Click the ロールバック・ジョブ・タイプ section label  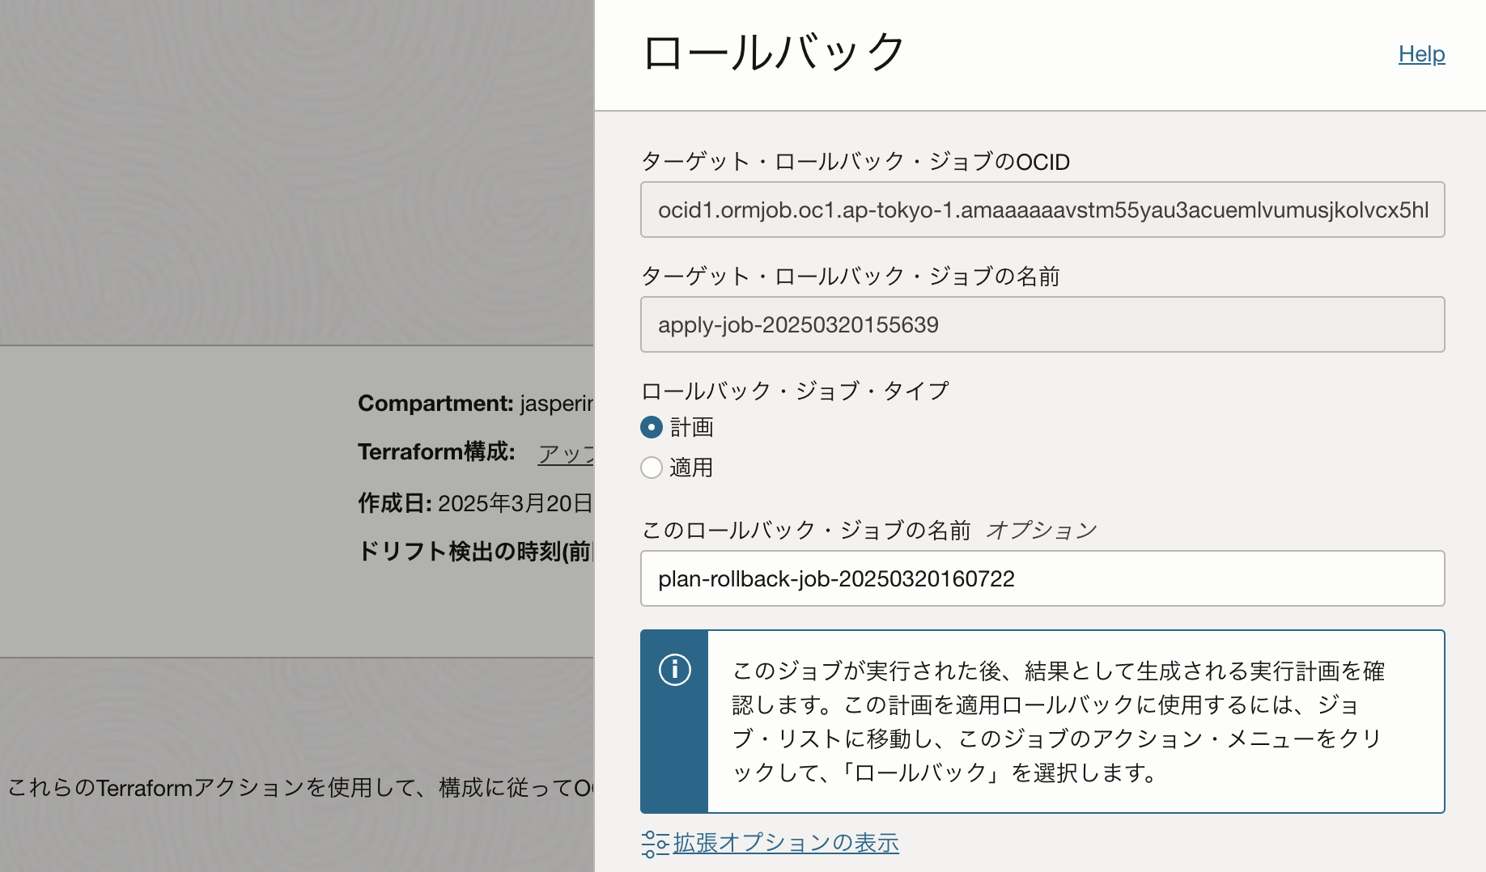pos(796,390)
